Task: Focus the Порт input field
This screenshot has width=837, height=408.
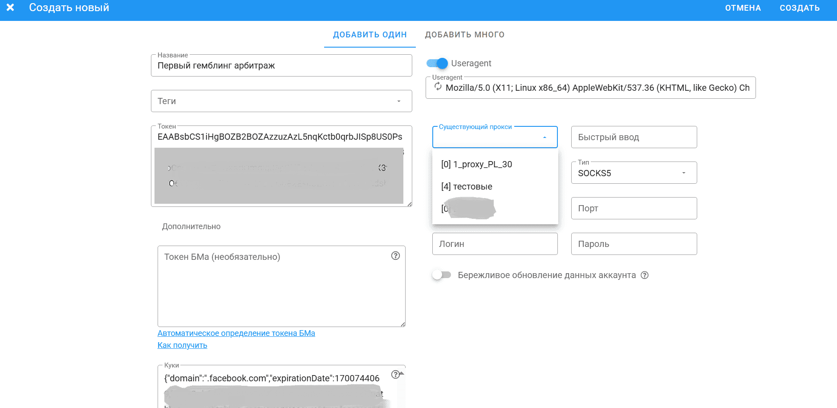Action: pyautogui.click(x=634, y=209)
